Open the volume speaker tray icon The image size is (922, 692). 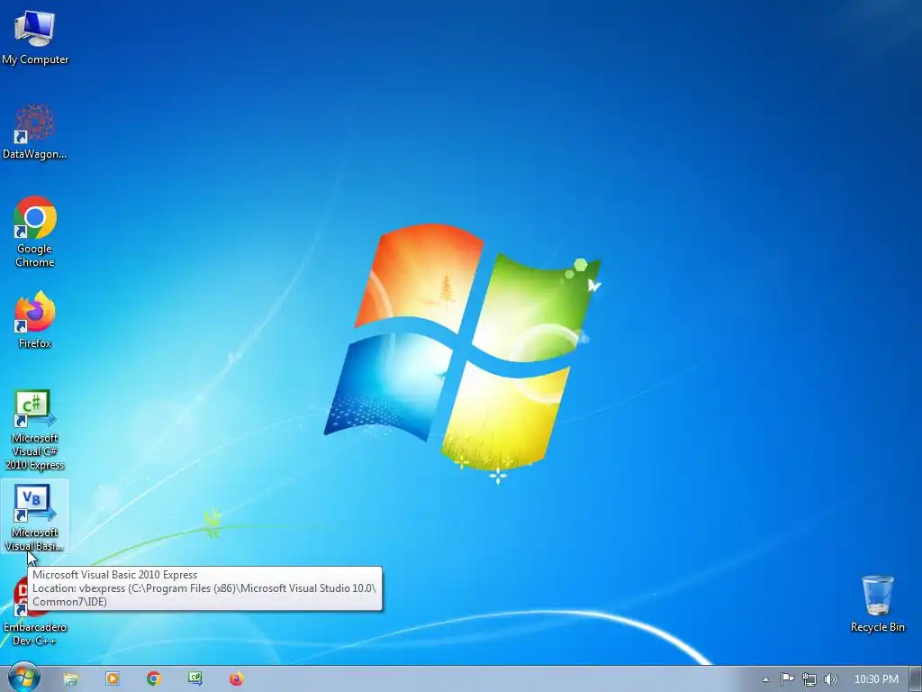pyautogui.click(x=831, y=679)
